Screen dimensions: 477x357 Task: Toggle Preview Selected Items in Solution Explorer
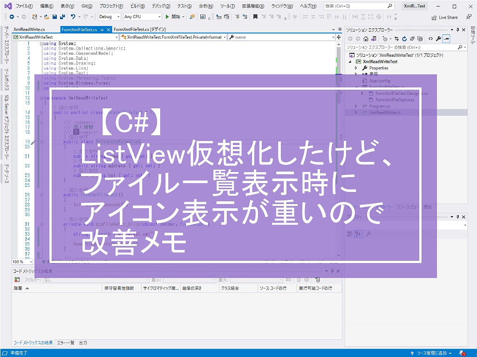[446, 39]
